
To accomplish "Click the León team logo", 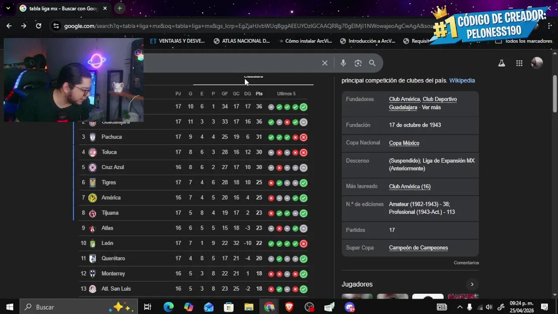I will 92,243.
